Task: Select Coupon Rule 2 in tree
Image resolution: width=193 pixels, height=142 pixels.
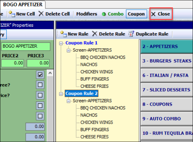Action: pyautogui.click(x=82, y=93)
